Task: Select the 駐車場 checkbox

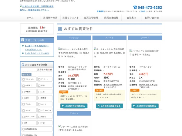Action: coord(39,98)
